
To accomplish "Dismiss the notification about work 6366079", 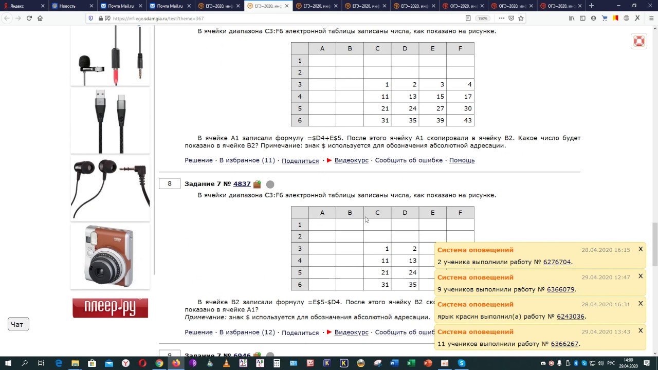I will click(641, 276).
